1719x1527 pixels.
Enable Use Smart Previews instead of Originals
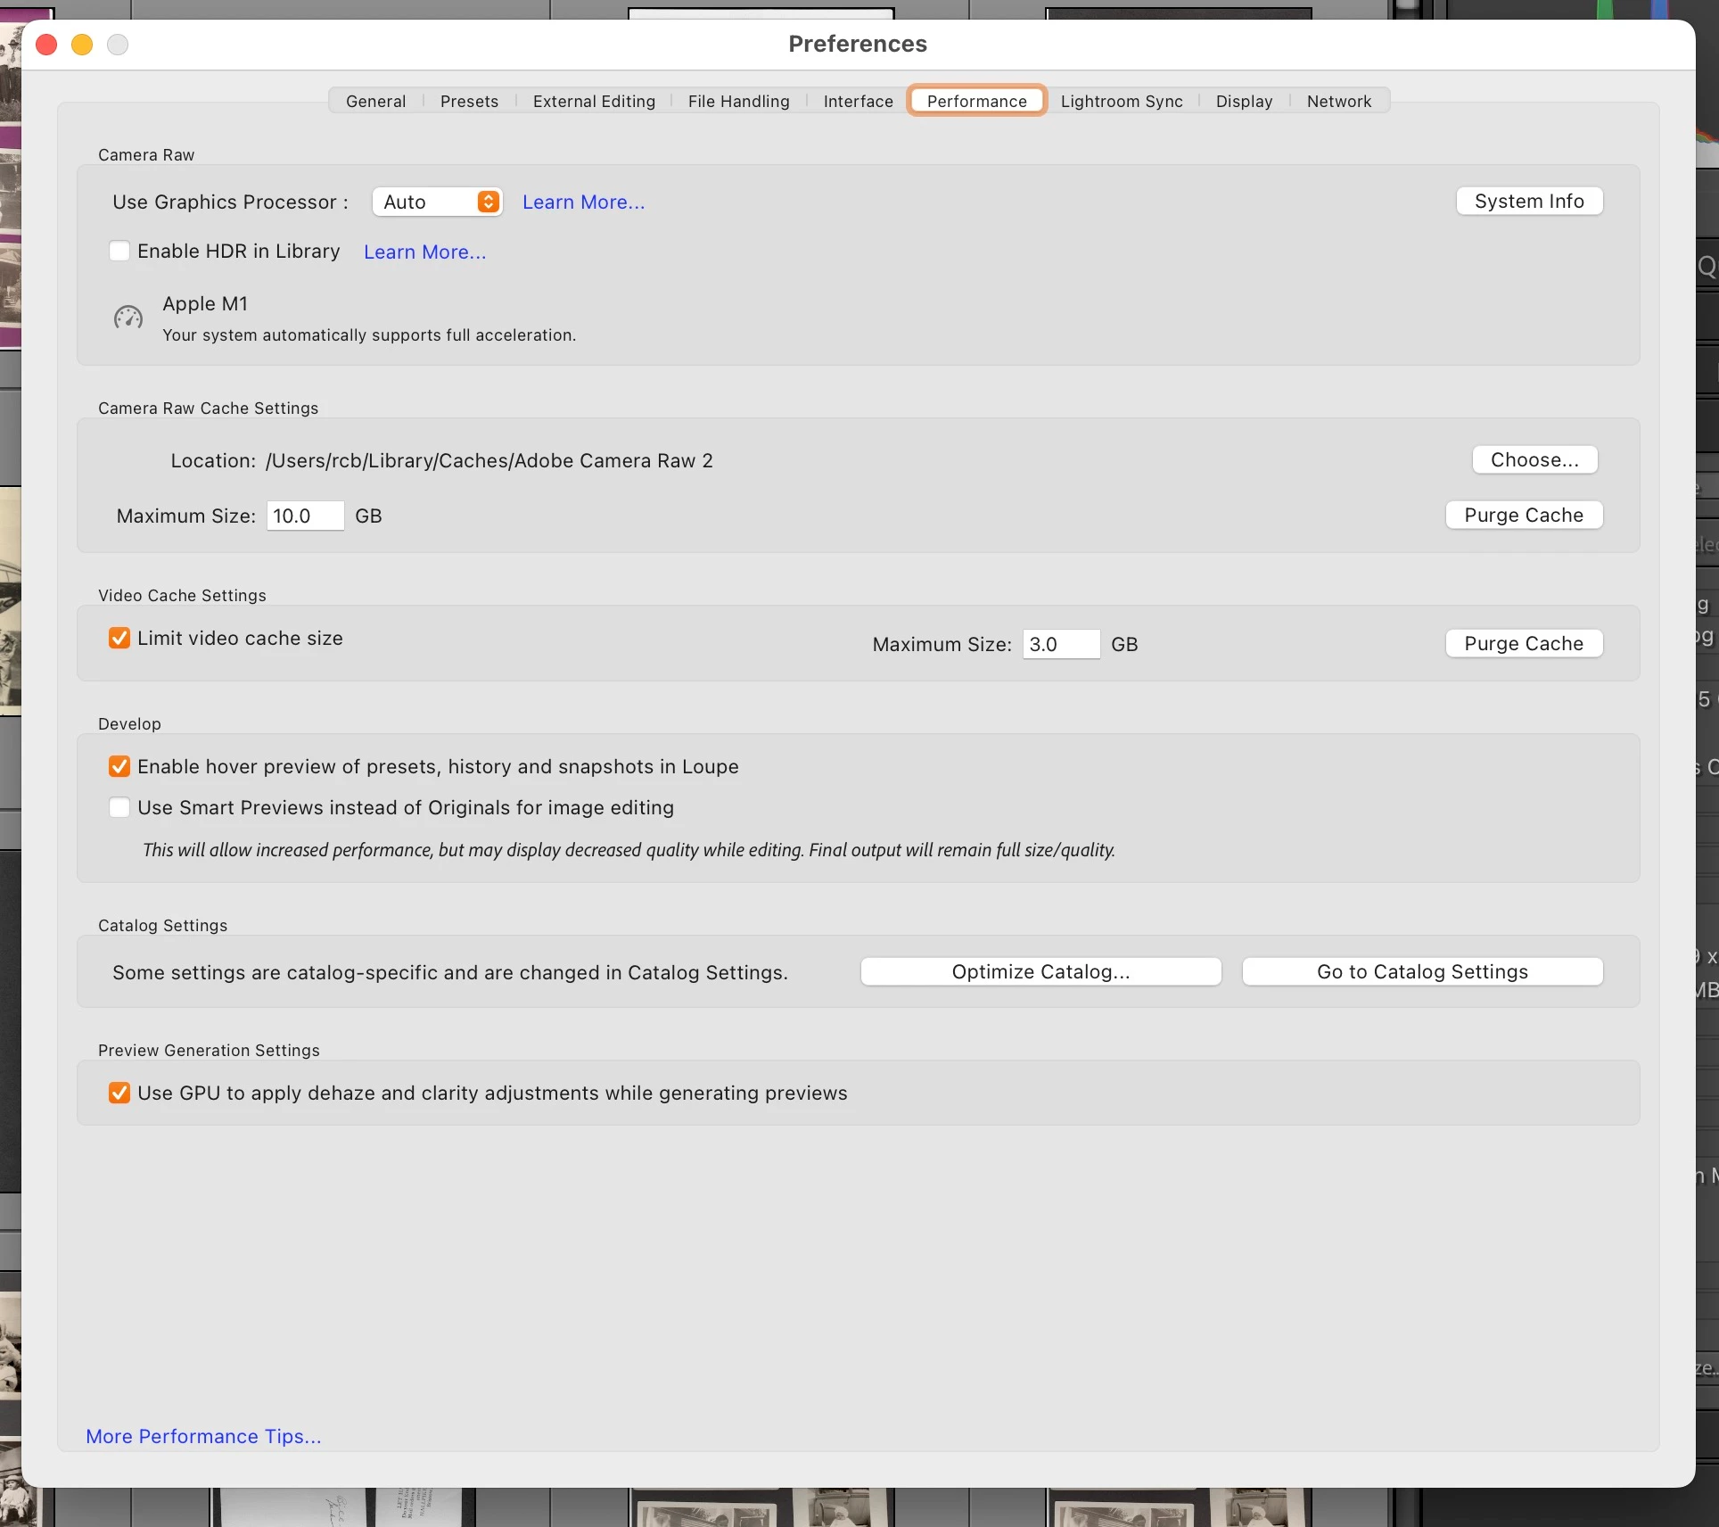[119, 808]
